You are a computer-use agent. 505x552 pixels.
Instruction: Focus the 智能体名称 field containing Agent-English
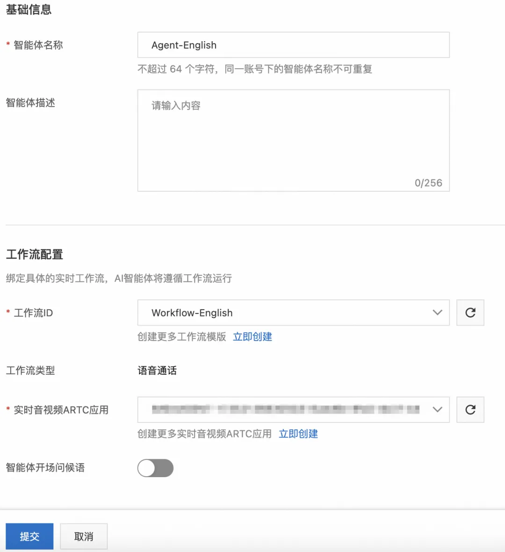[294, 45]
